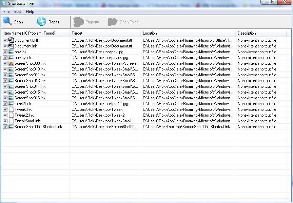The image size is (293, 203).
Task: Click target C:\Users\Rok\Desktop\pav.jpg
Action: pos(97,52)
